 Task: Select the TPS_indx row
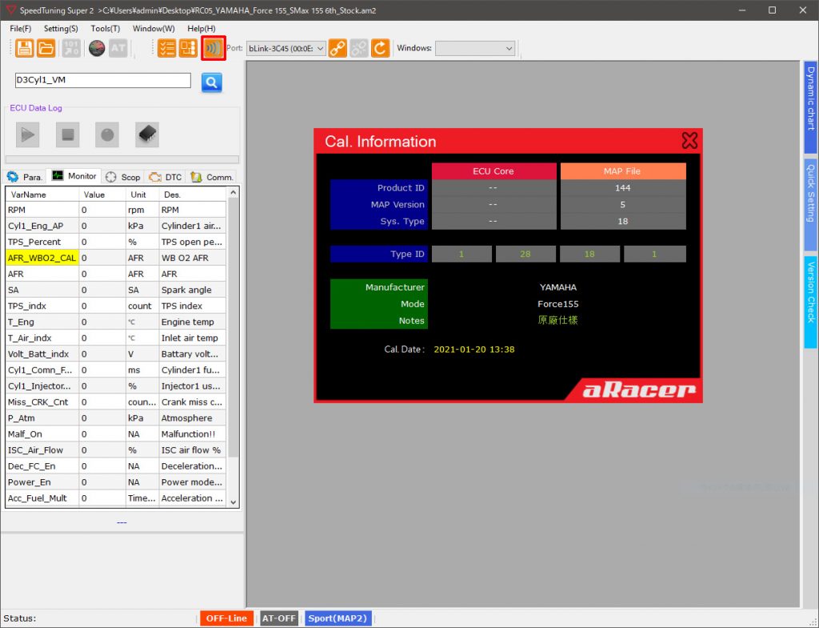pyautogui.click(x=116, y=306)
